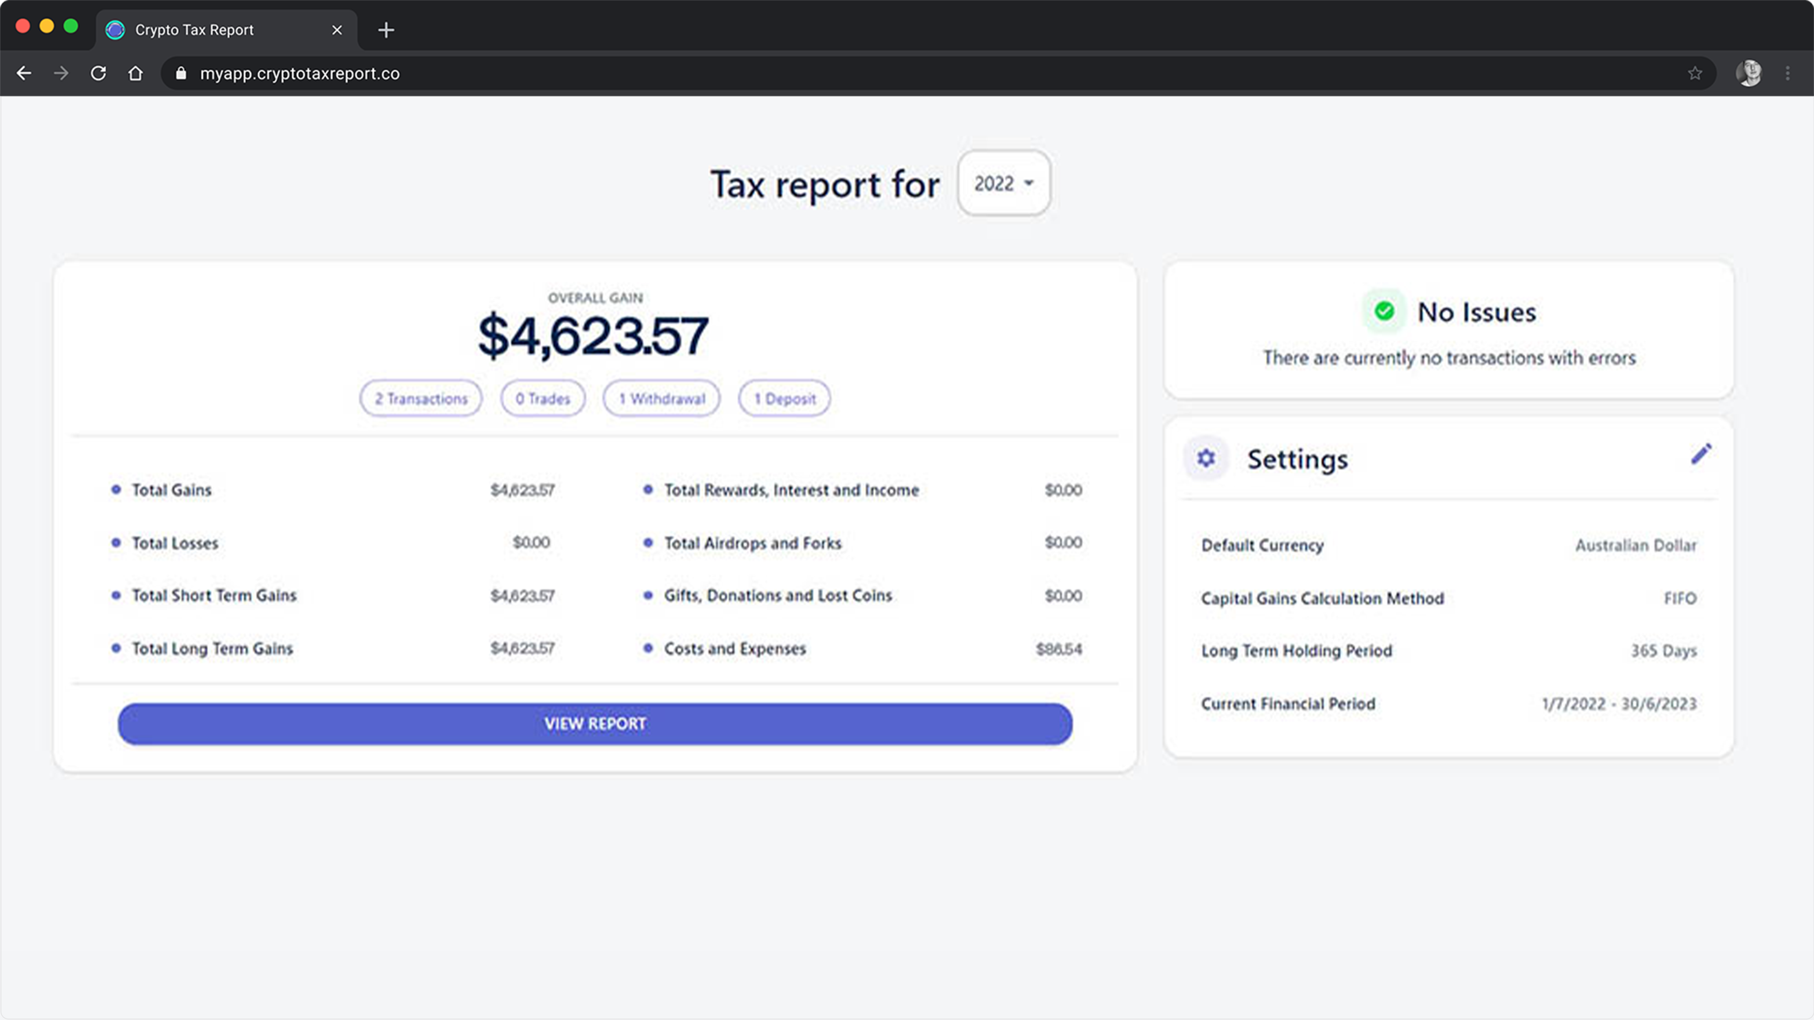Click the 1 Withdrawal pill
The width and height of the screenshot is (1814, 1020).
[x=661, y=399]
